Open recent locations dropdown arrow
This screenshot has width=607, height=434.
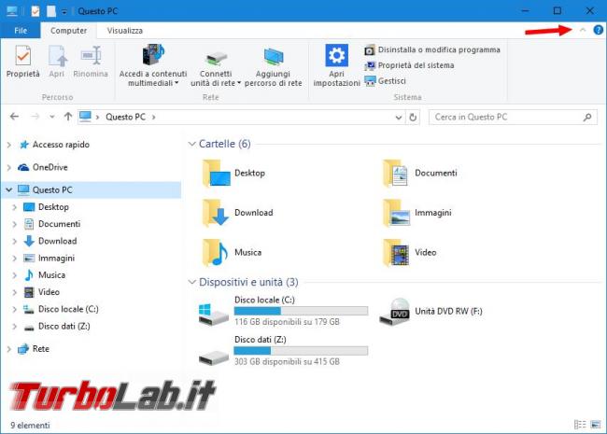[52, 117]
